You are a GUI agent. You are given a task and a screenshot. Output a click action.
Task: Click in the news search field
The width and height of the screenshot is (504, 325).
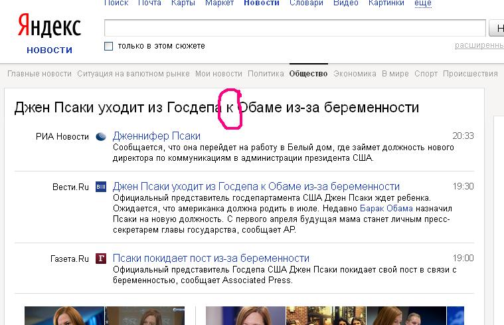295,28
